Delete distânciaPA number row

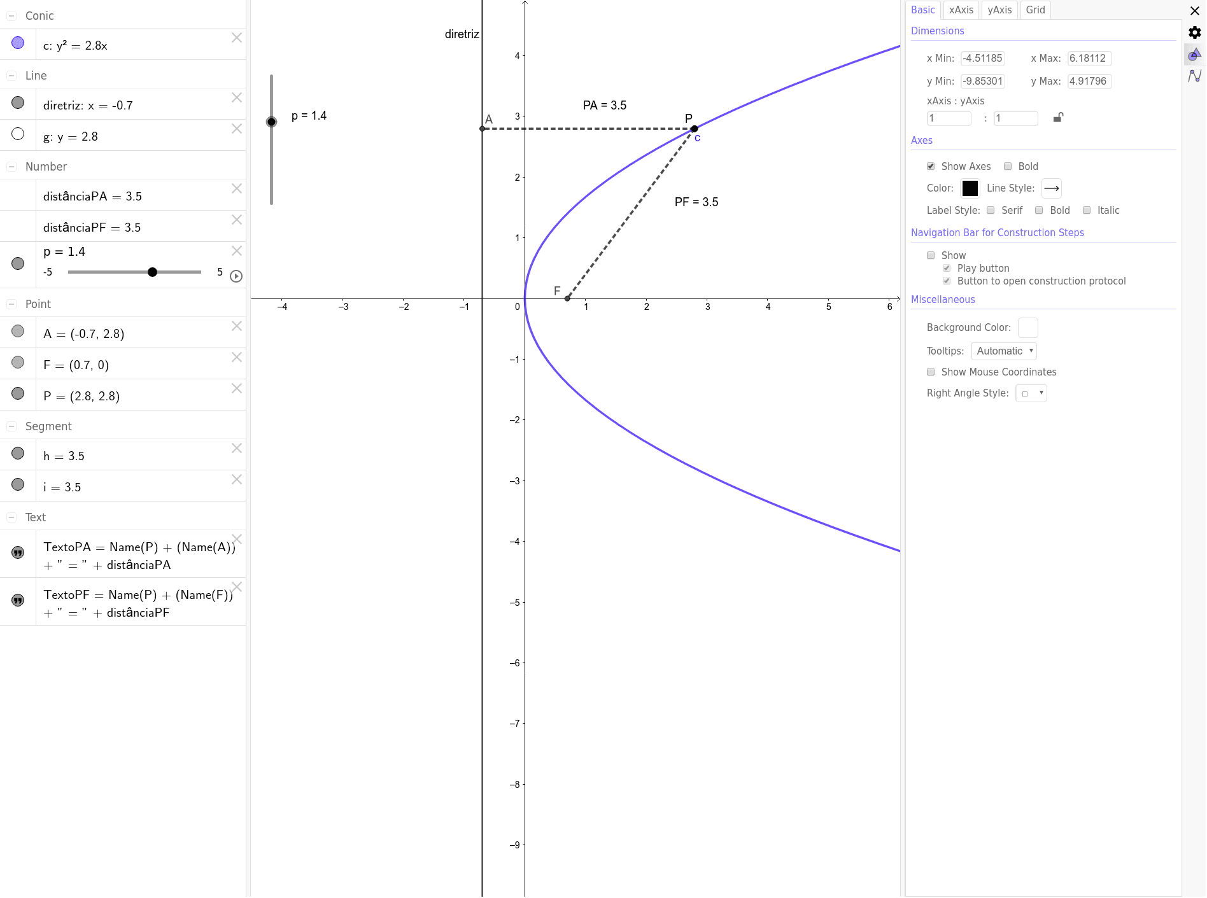(x=237, y=188)
